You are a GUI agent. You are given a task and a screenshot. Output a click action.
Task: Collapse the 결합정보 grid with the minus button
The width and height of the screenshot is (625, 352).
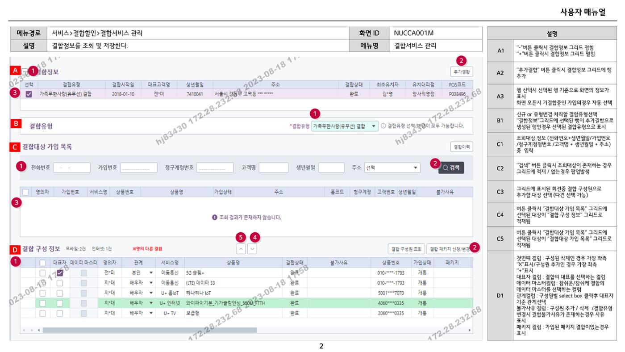(25, 71)
